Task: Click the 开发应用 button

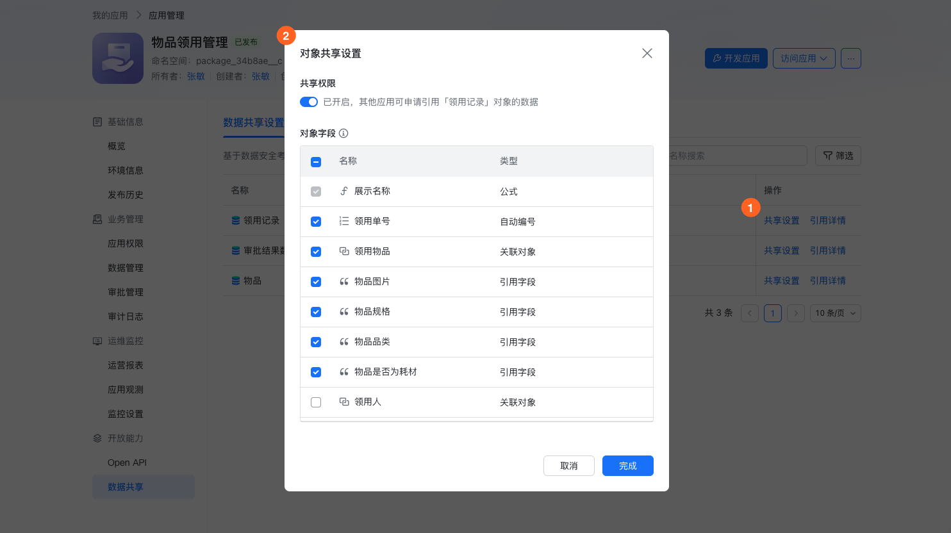Action: coord(736,58)
